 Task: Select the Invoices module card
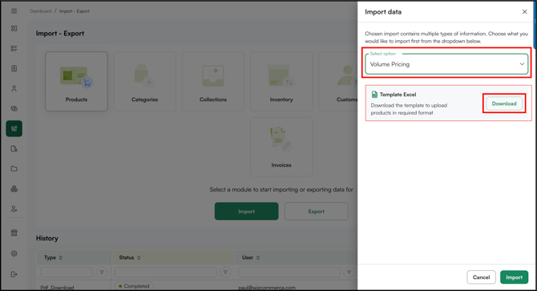click(x=281, y=147)
